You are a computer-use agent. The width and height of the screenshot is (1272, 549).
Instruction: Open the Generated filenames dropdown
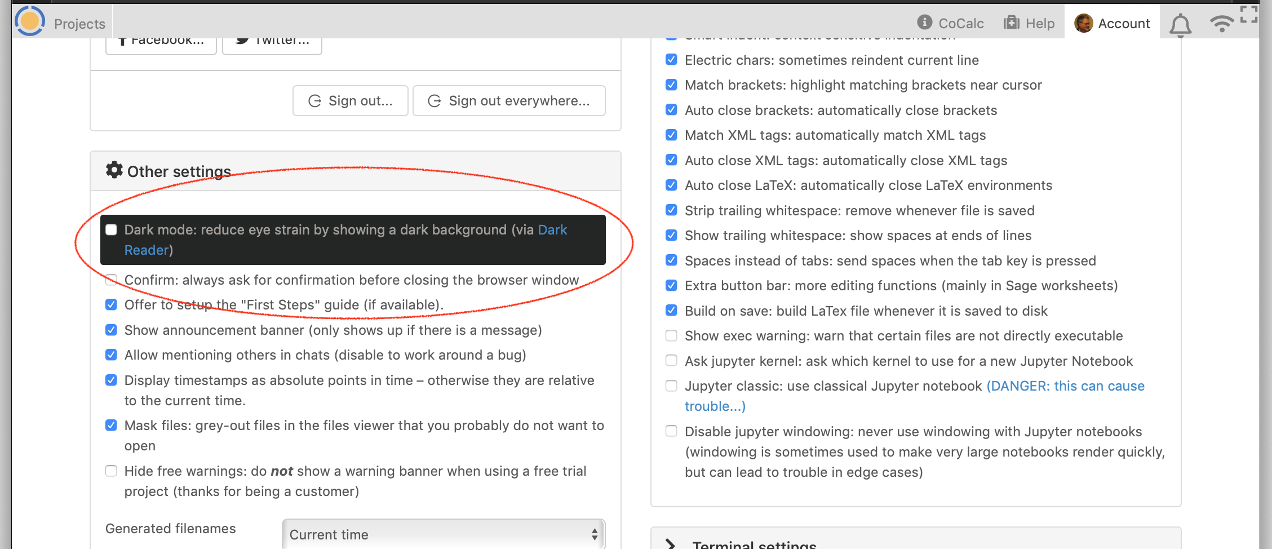tap(443, 534)
